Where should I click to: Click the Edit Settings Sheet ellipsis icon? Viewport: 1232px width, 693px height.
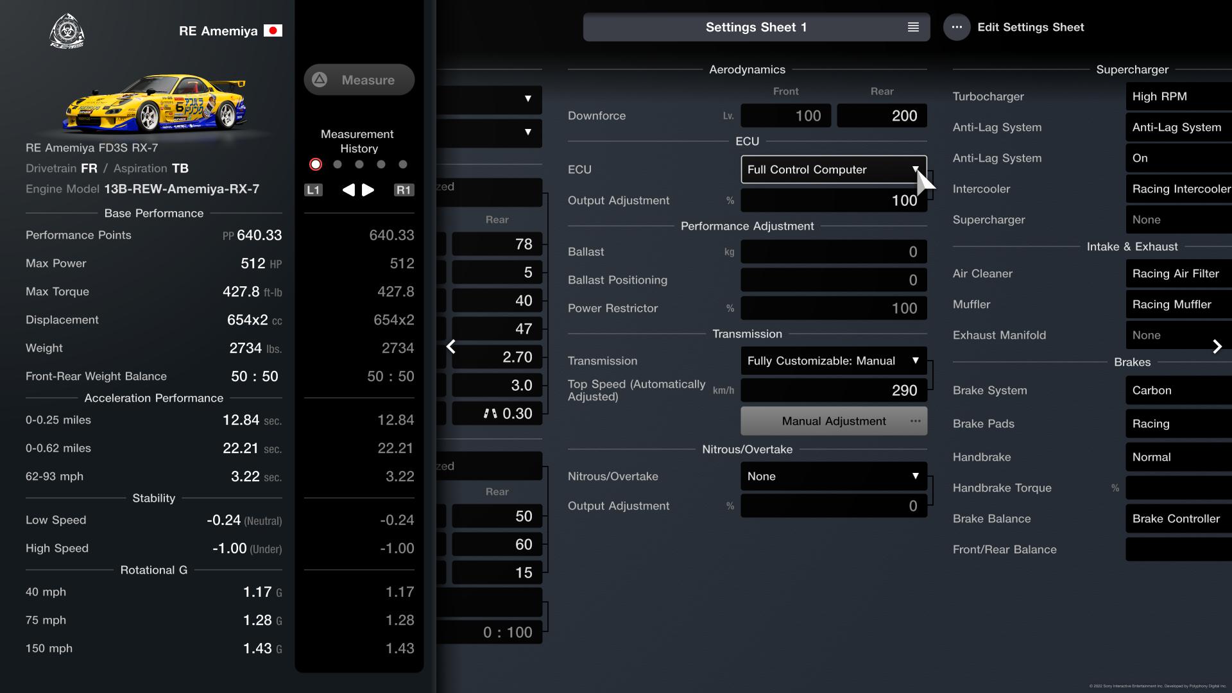(x=957, y=27)
